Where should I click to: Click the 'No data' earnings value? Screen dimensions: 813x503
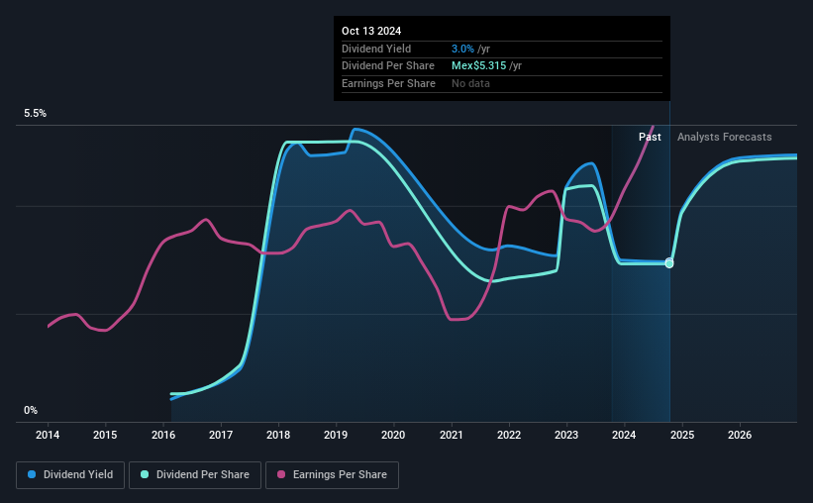470,83
